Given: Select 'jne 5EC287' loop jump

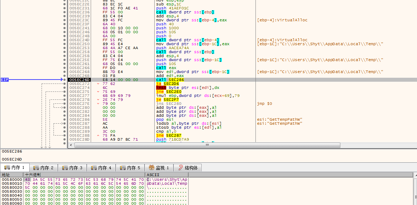Looking at the screenshot, I should pos(168,135).
